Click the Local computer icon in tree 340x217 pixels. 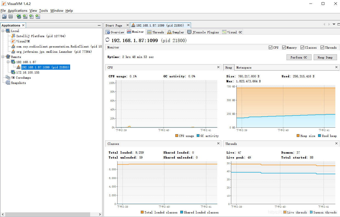tap(8, 31)
